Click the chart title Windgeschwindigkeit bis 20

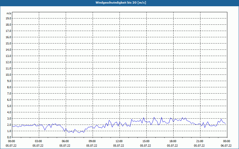[121, 3]
